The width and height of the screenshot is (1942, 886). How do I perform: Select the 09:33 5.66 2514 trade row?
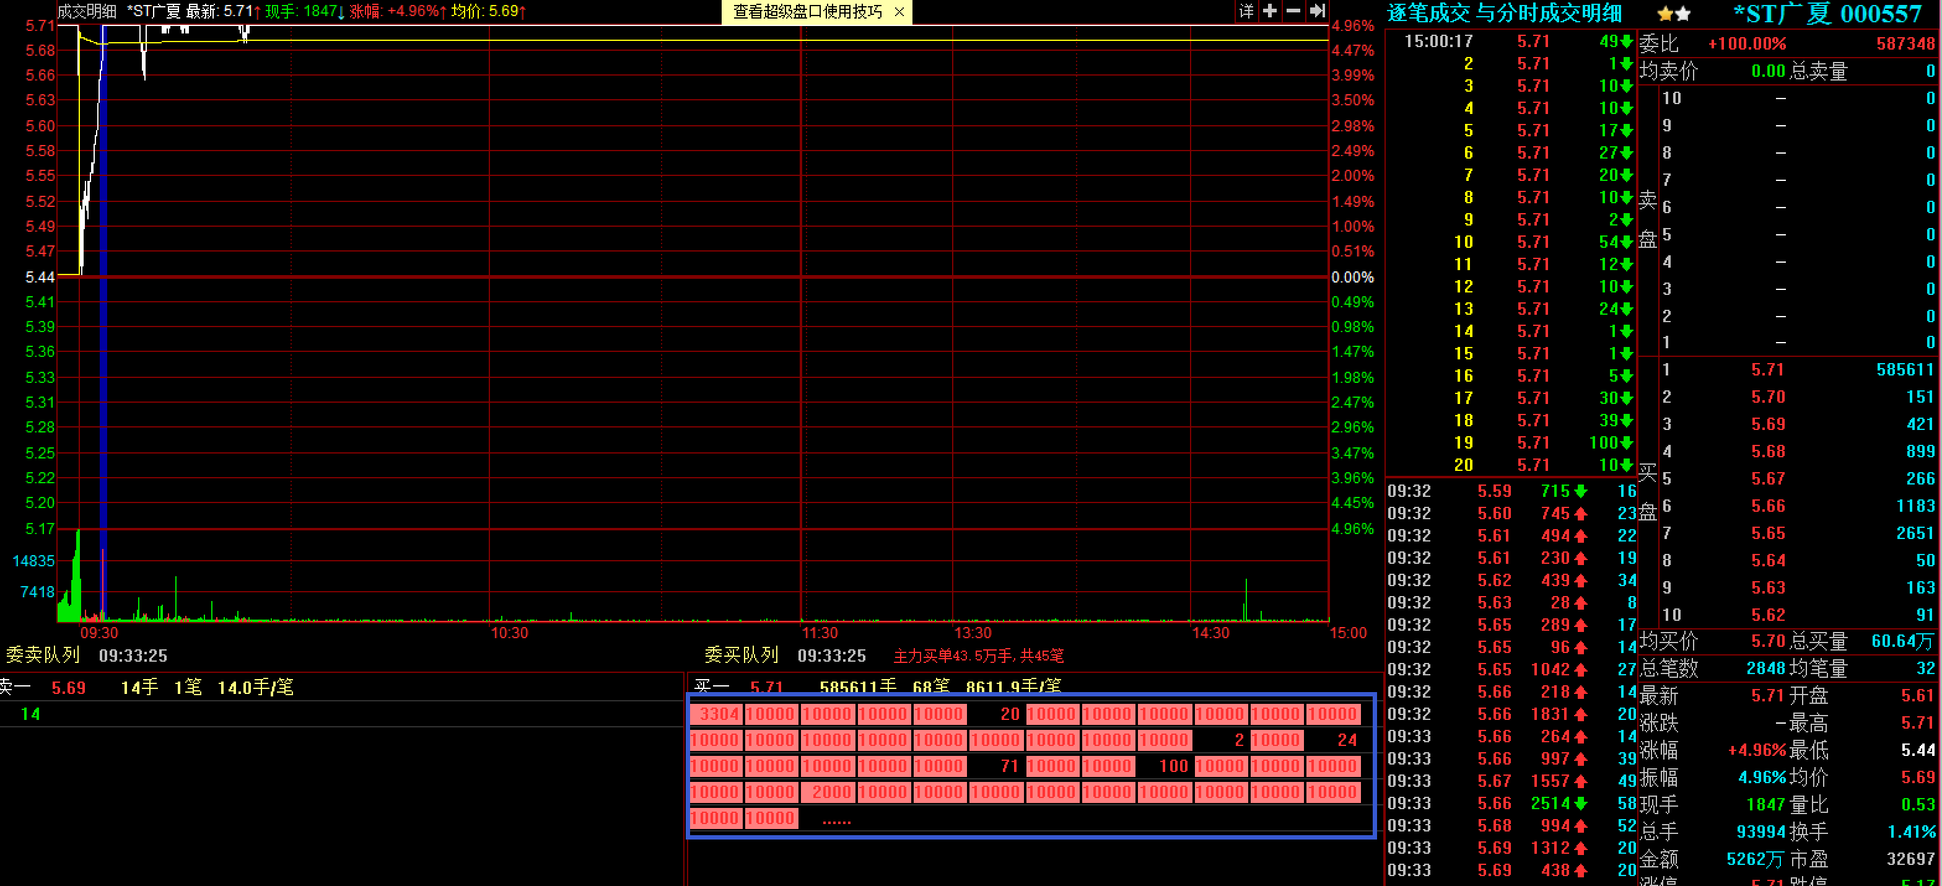click(x=1510, y=804)
